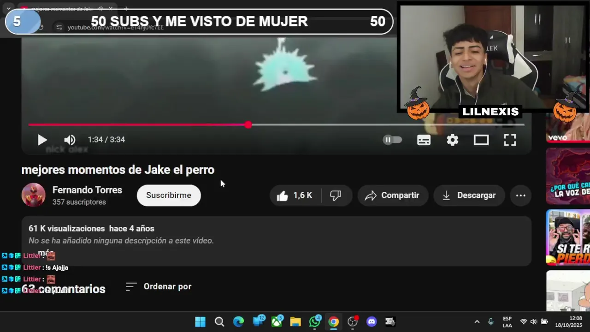The width and height of the screenshot is (590, 332).
Task: Open Windows taskbar search
Action: pos(219,322)
